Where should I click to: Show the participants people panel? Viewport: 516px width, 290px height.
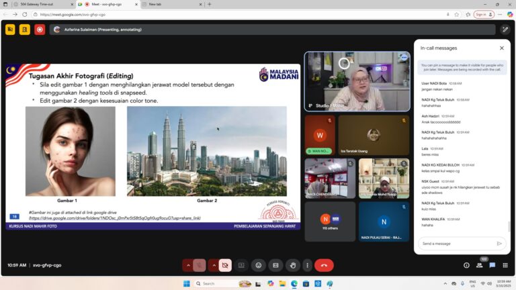[480, 265]
